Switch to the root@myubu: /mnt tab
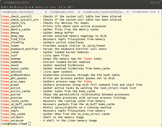162x127 pixels. pos(65,12)
